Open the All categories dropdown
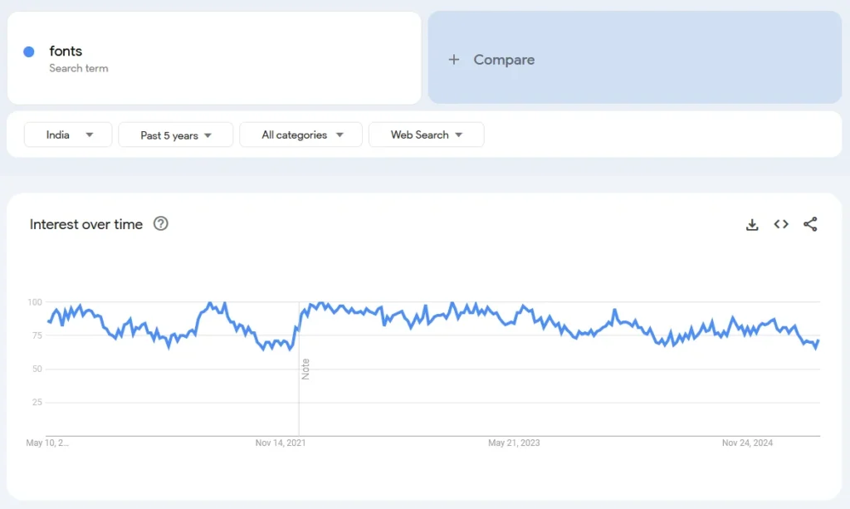This screenshot has height=509, width=850. [300, 135]
